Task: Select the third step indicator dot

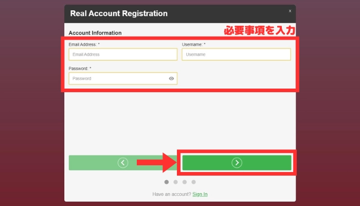Action: tap(185, 182)
